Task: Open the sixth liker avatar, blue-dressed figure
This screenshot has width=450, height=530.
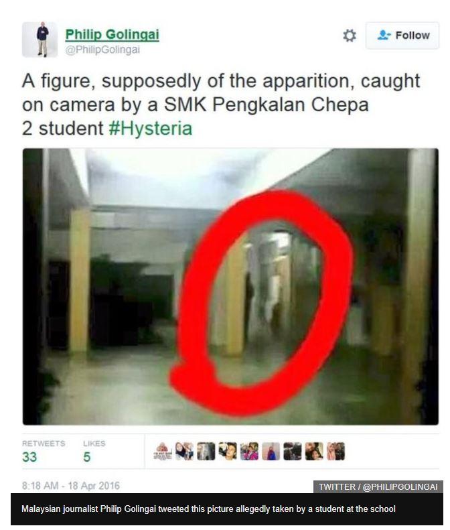Action: 271,451
